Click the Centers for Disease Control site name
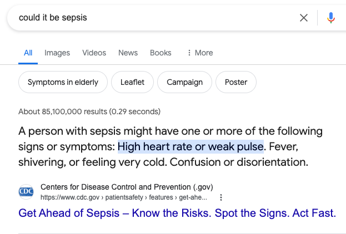 click(127, 187)
